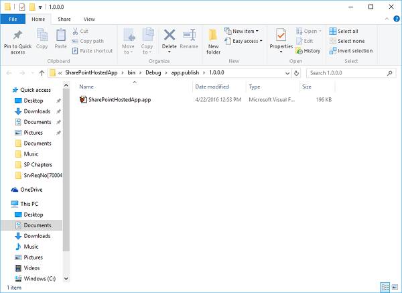
Task: Open the Easy access dropdown
Action: [x=243, y=41]
